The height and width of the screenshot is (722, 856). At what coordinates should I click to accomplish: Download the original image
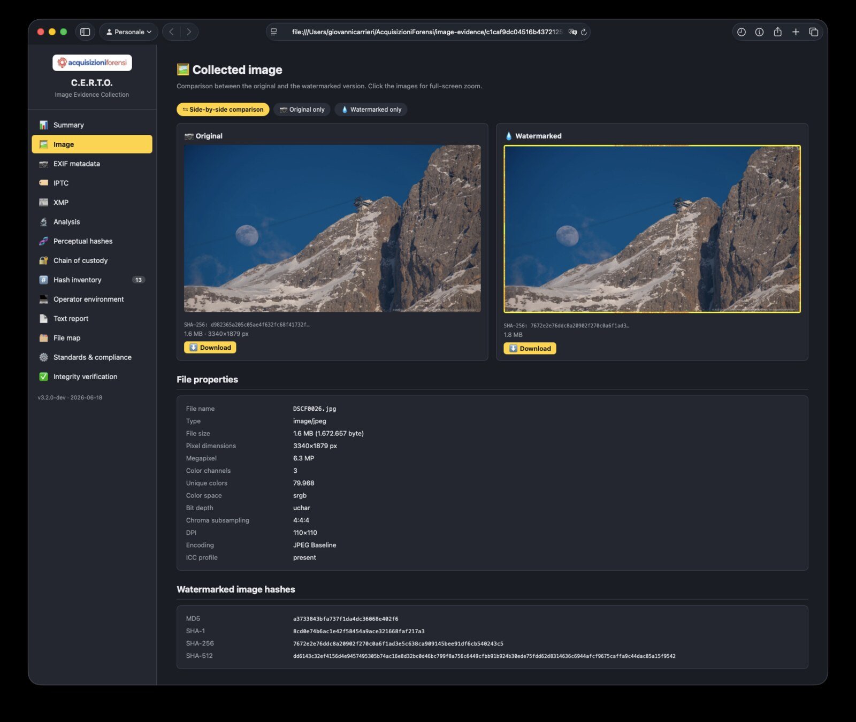pos(210,348)
